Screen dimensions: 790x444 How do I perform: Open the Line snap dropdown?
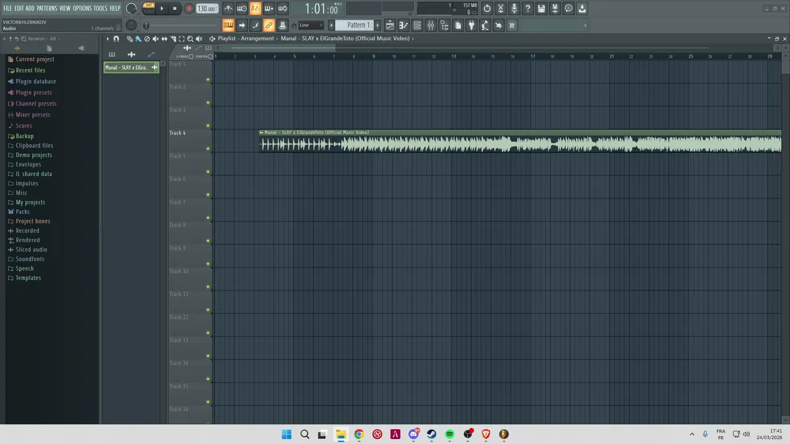[311, 25]
